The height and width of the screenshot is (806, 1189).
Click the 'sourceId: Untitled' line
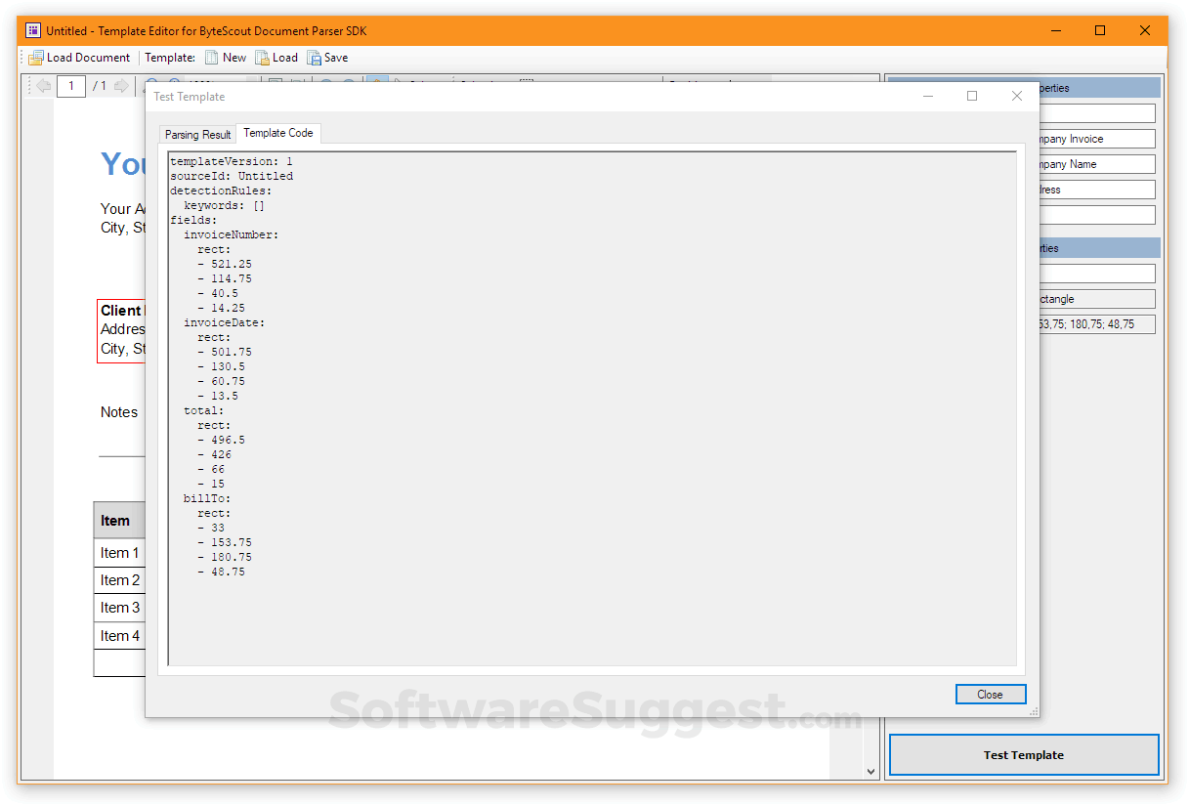[232, 176]
